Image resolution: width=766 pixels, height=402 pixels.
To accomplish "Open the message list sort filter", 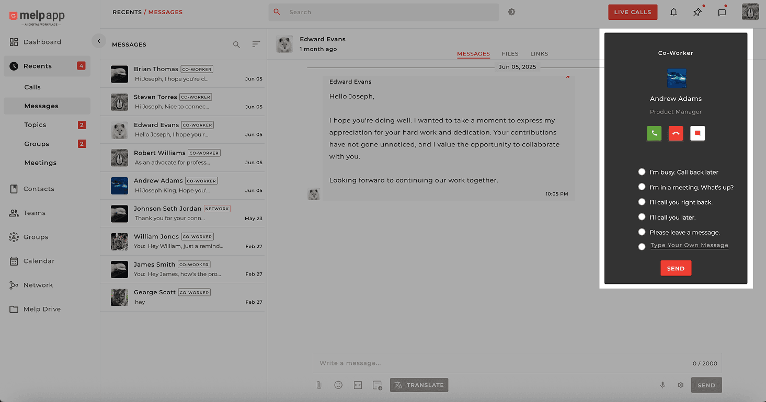I will (256, 44).
